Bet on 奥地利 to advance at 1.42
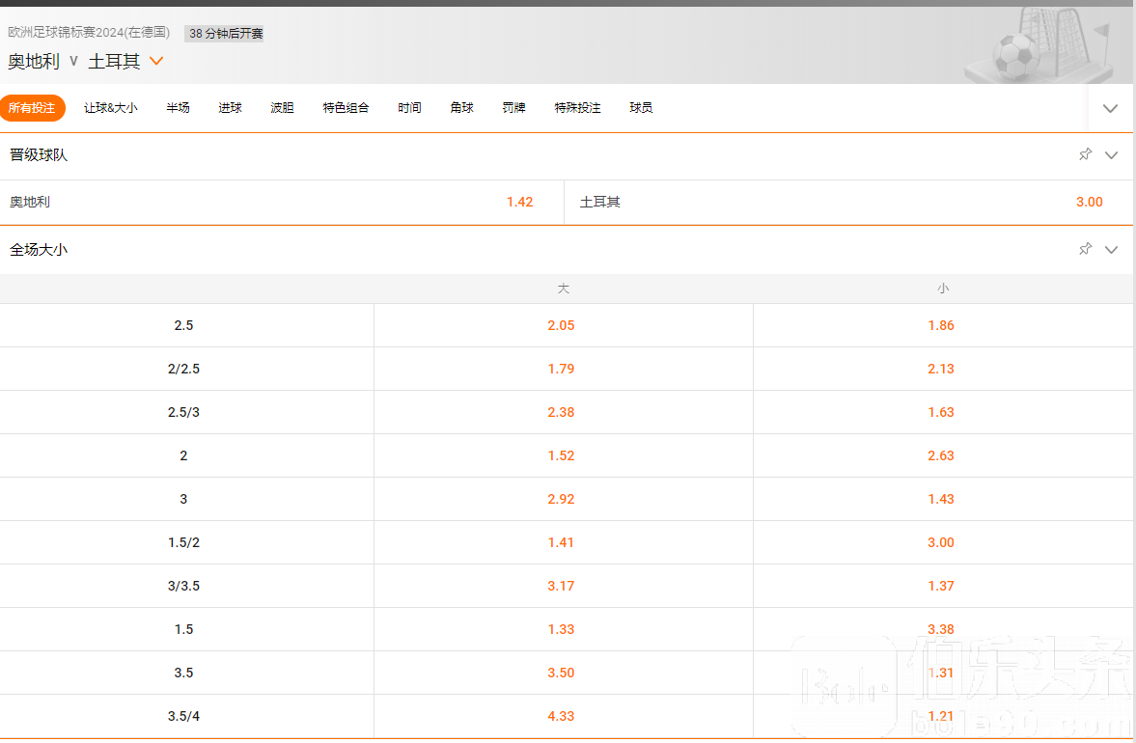Image resolution: width=1136 pixels, height=743 pixels. click(x=519, y=203)
